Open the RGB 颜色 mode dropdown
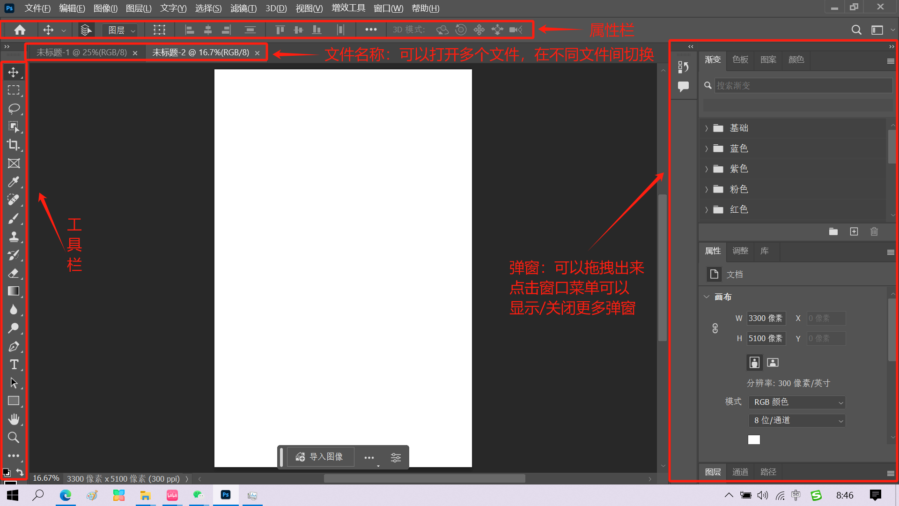Viewport: 899px width, 506px height. click(x=796, y=402)
